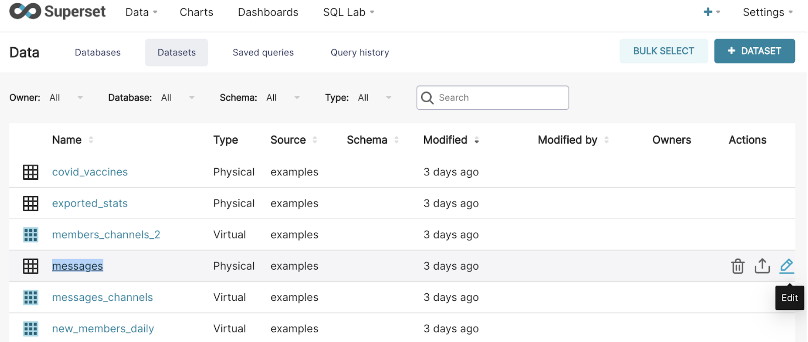Image resolution: width=808 pixels, height=342 pixels.
Task: Open the SQL Lab menu
Action: tap(348, 12)
